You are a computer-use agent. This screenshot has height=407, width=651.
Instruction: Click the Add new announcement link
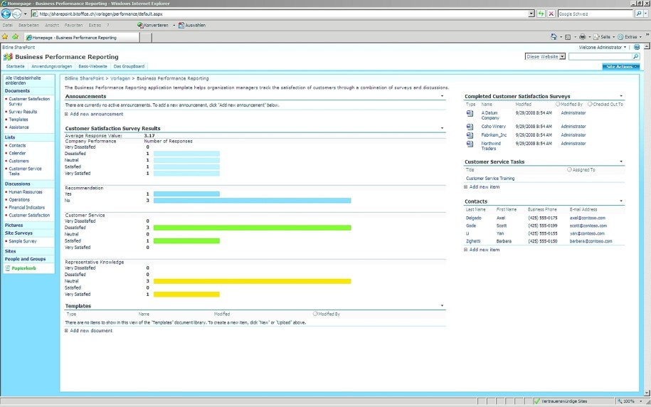[96, 114]
